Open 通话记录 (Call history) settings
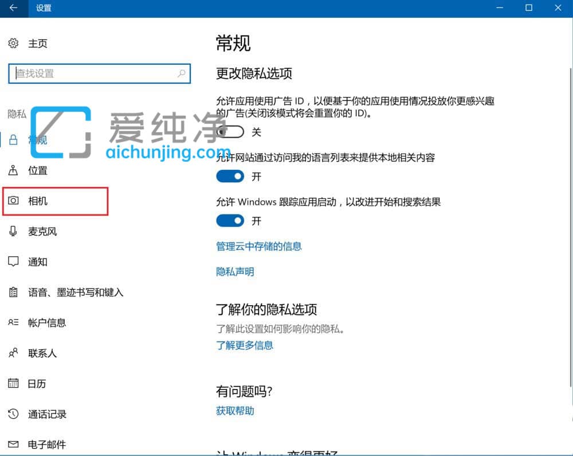Image resolution: width=573 pixels, height=456 pixels. point(47,414)
